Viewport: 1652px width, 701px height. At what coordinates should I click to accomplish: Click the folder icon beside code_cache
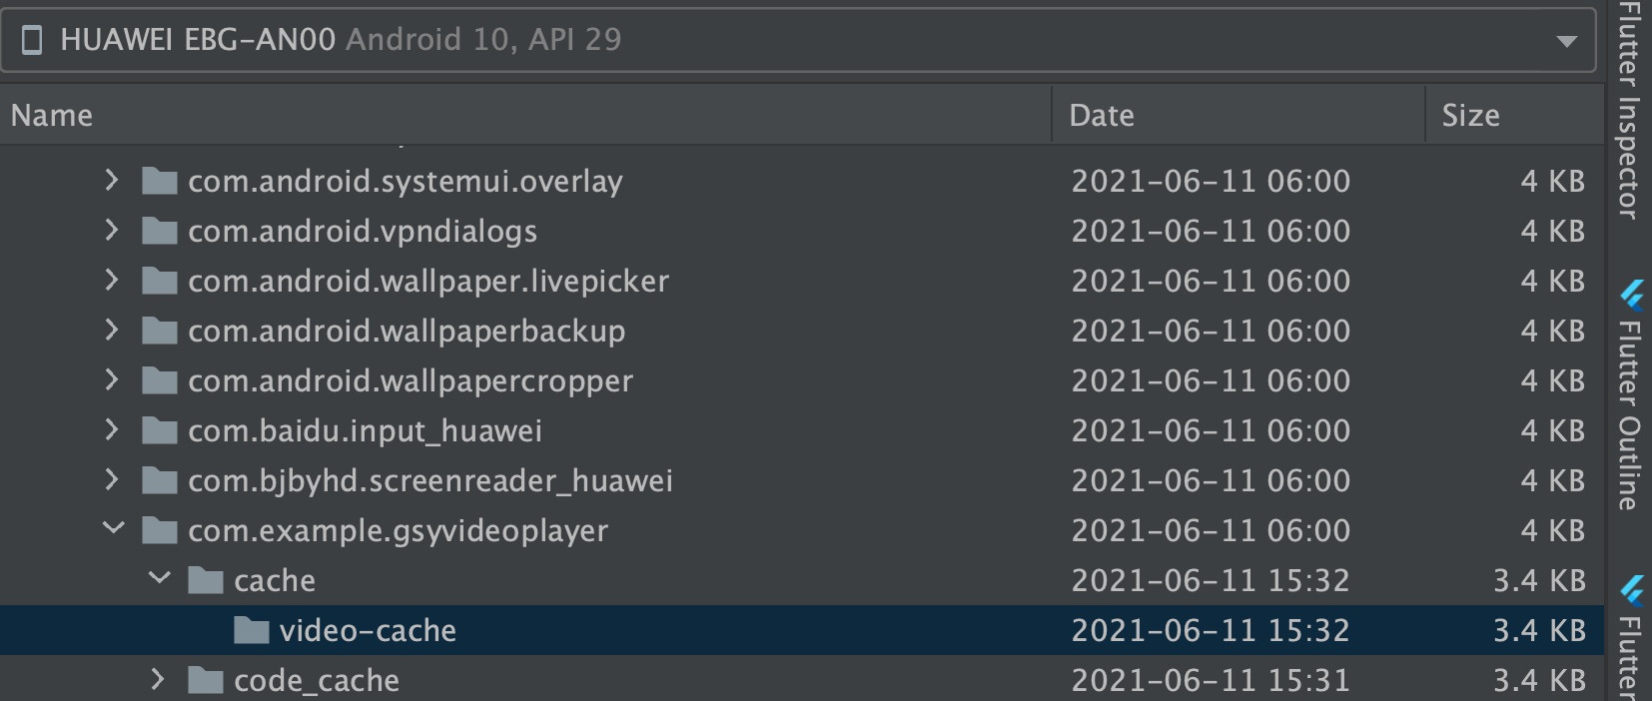click(204, 680)
